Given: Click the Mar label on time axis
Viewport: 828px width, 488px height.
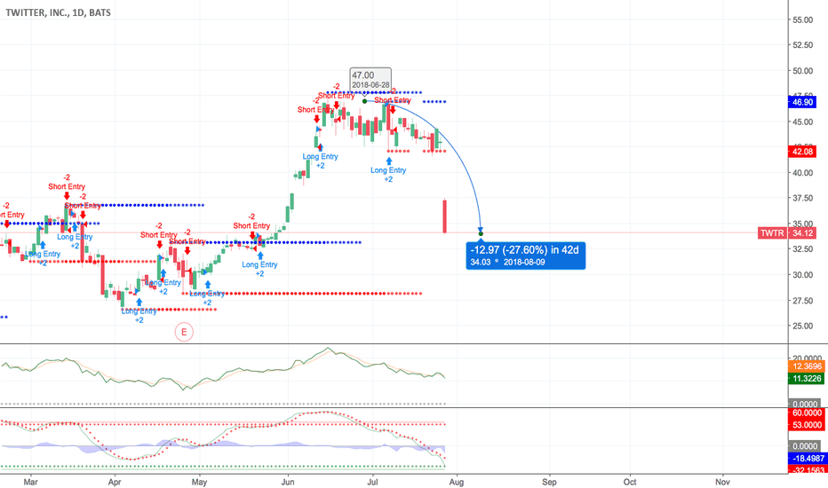Looking at the screenshot, I should 30,482.
